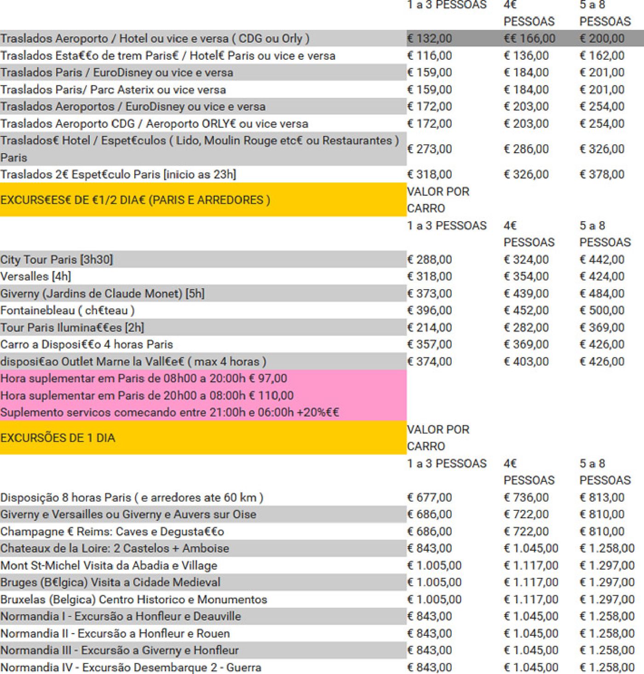
Task: Click 'VALOR POR CARRO' beside 1 DIA header
Action: pos(438,438)
